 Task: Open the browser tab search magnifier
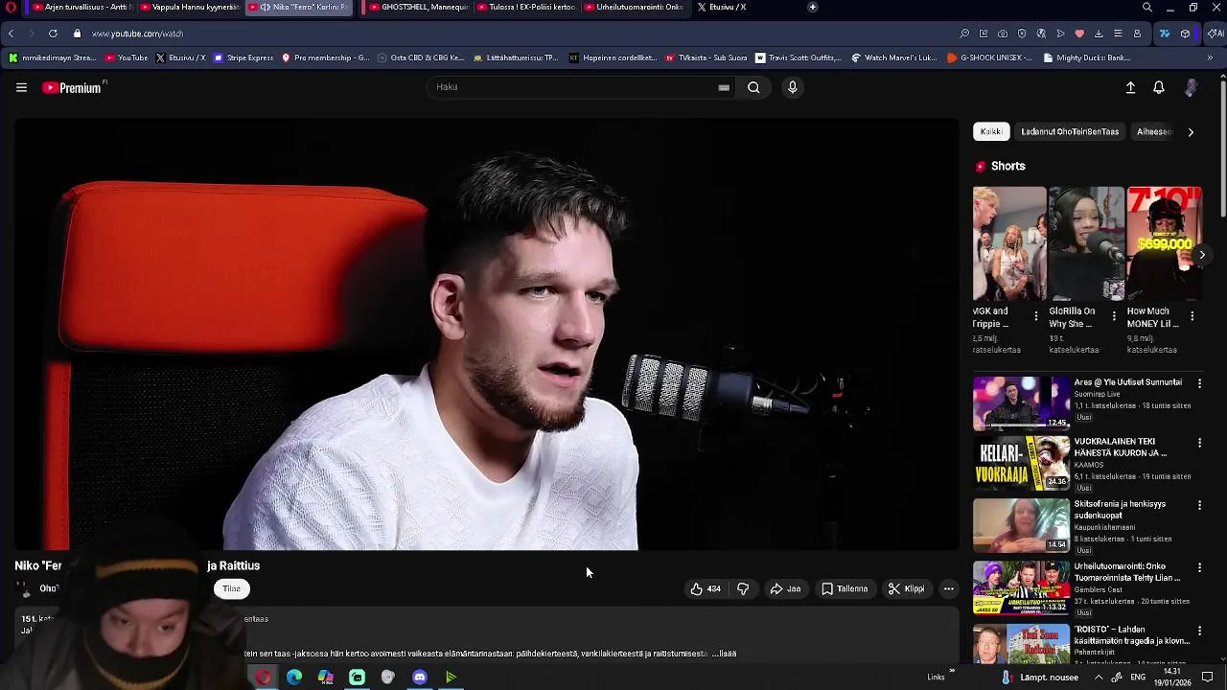(1147, 8)
